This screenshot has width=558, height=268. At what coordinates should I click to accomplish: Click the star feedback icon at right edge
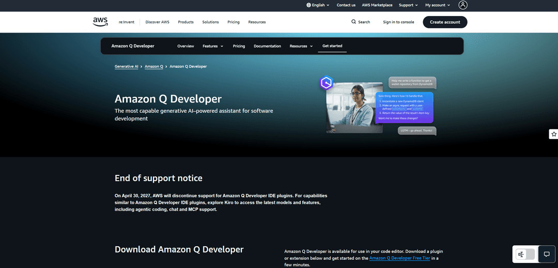tap(554, 134)
